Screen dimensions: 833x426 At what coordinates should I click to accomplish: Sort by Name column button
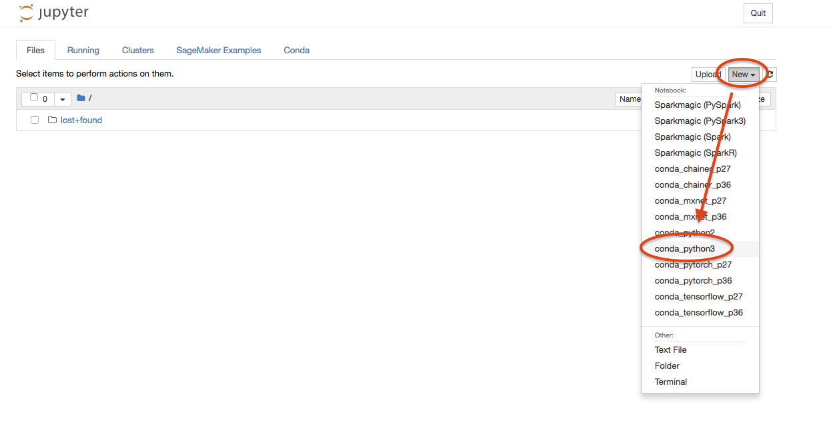(629, 99)
